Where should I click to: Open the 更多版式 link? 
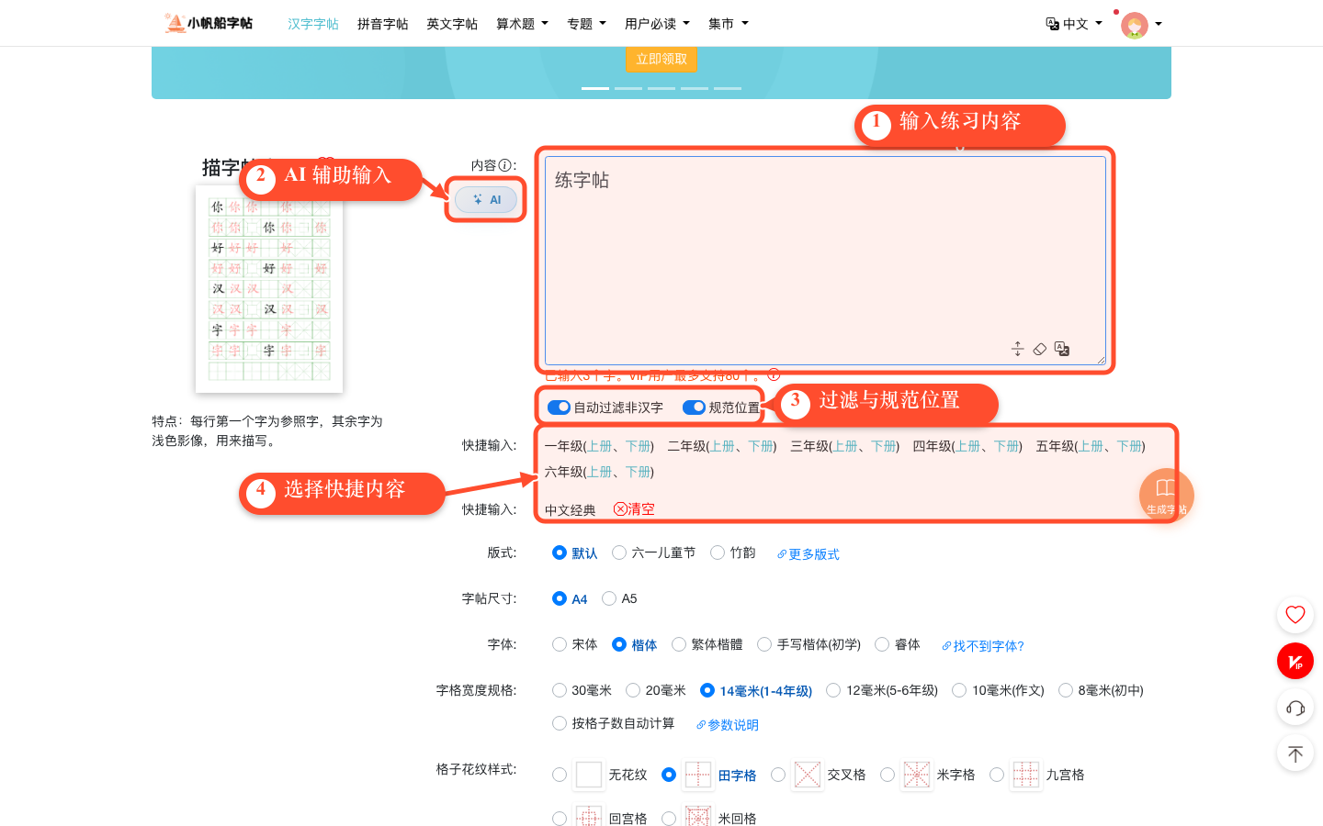coord(808,554)
